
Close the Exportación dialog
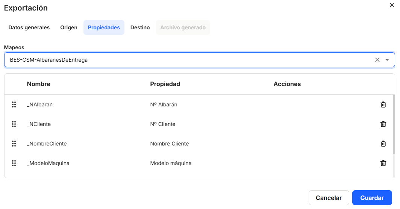click(x=392, y=5)
